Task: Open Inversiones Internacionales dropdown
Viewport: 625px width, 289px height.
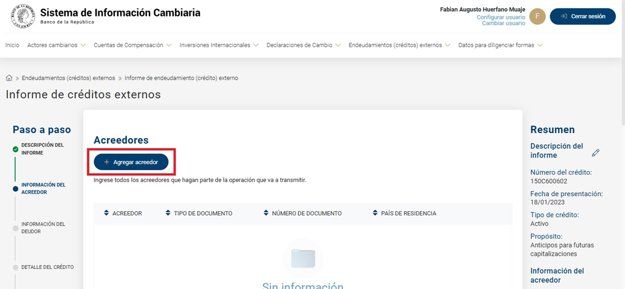Action: tap(219, 45)
